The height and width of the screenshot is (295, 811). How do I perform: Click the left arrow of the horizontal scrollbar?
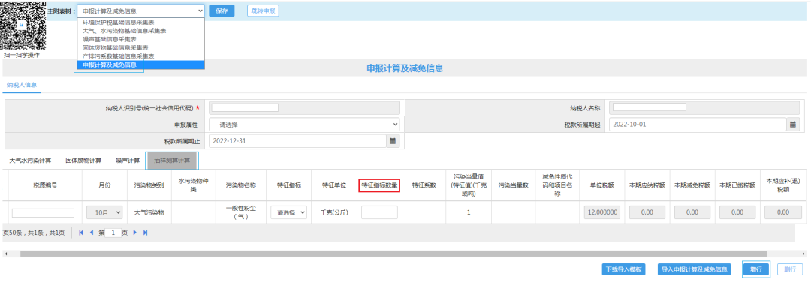pos(6,254)
